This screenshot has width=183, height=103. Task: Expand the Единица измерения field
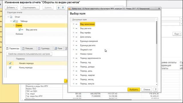point(73,41)
